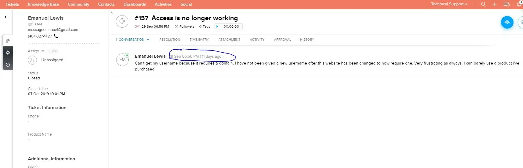The image size is (523, 168).
Task: Open the Emanuel Lewis contact name
Action: 46,18
